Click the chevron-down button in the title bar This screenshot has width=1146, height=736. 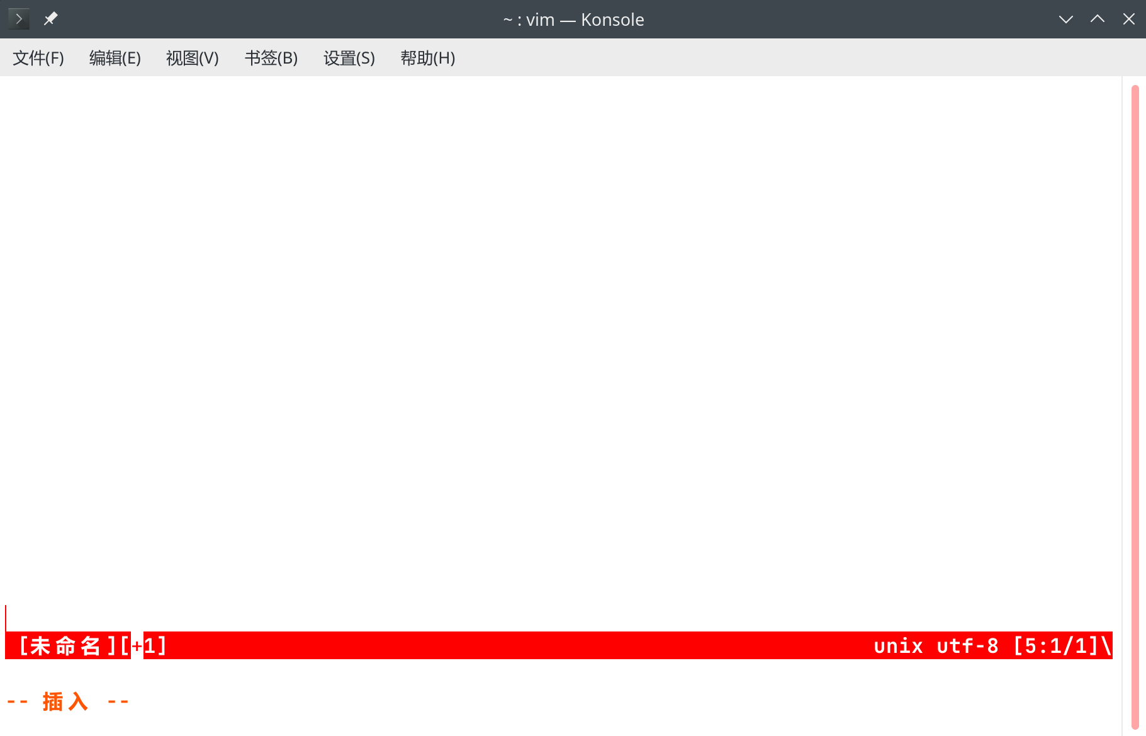(1066, 19)
